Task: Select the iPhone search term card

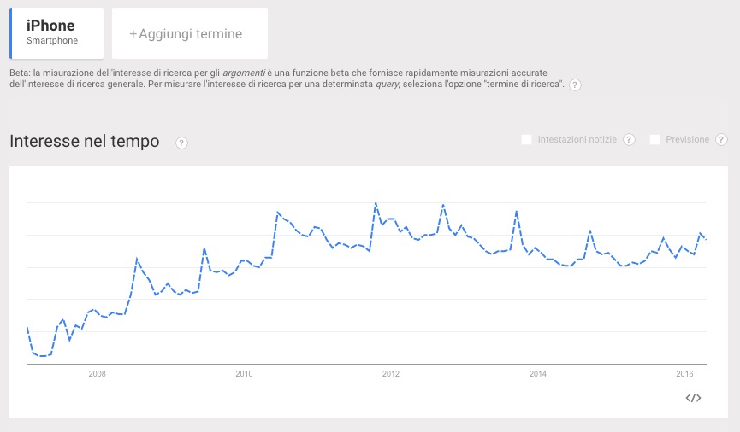Action: pos(56,33)
